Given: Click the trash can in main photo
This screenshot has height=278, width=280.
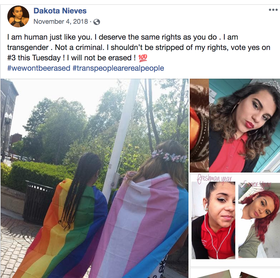Looking at the screenshot, I should 38,201.
